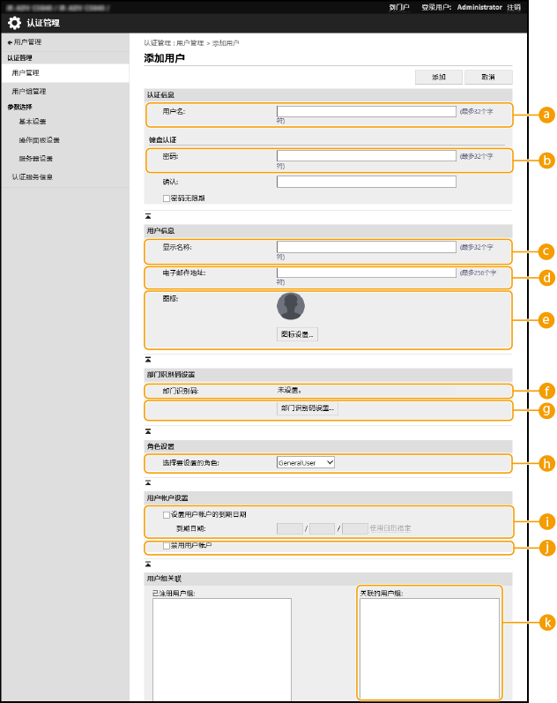Click back-to-top arrow below 角色设置 section
557x703 pixels.
[x=148, y=484]
